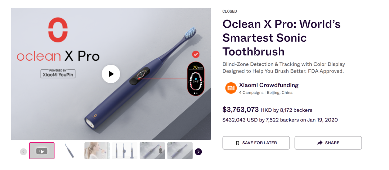Screen dimensions: 389x170
Task: Click the Oclean red logo in the video
Action: (x=58, y=29)
